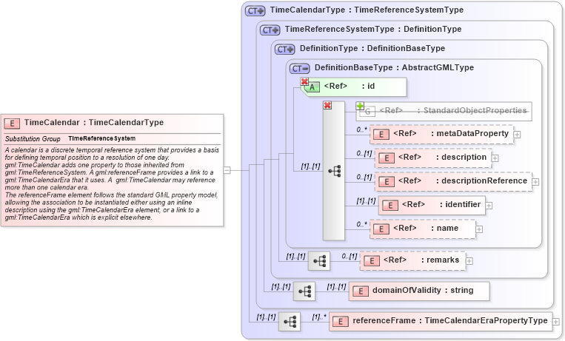
Task: Click the CT icon of TimeCalendarType
Action: [255, 11]
